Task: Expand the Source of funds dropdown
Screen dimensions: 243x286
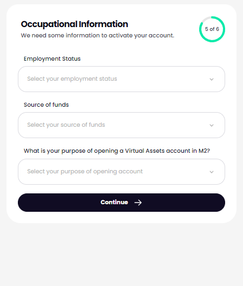Action: pos(121,125)
